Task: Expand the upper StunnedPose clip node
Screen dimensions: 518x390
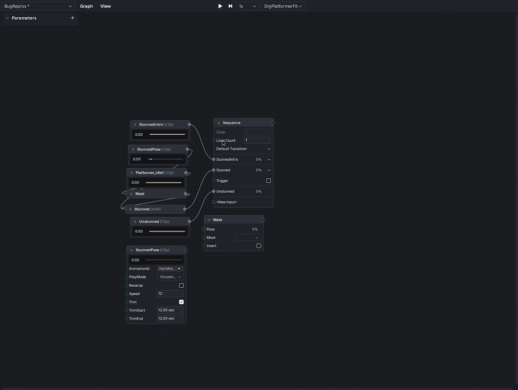Action: pyautogui.click(x=133, y=149)
